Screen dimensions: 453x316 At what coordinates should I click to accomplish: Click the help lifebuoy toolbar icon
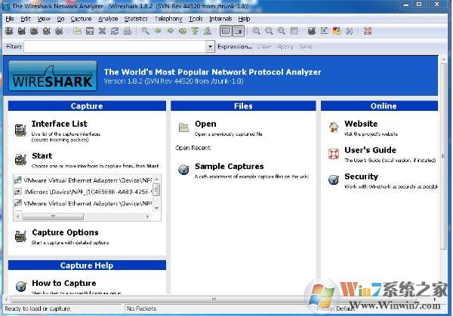tap(368, 31)
